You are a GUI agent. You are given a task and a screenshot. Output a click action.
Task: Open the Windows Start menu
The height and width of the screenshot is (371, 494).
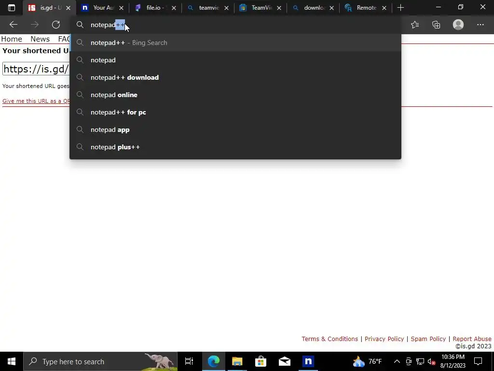pos(12,361)
